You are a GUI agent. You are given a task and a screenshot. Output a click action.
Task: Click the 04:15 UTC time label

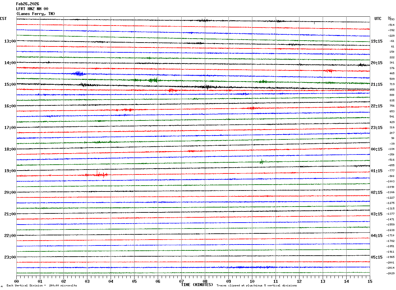coord(376,236)
